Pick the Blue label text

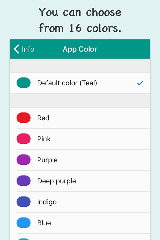pyautogui.click(x=44, y=223)
